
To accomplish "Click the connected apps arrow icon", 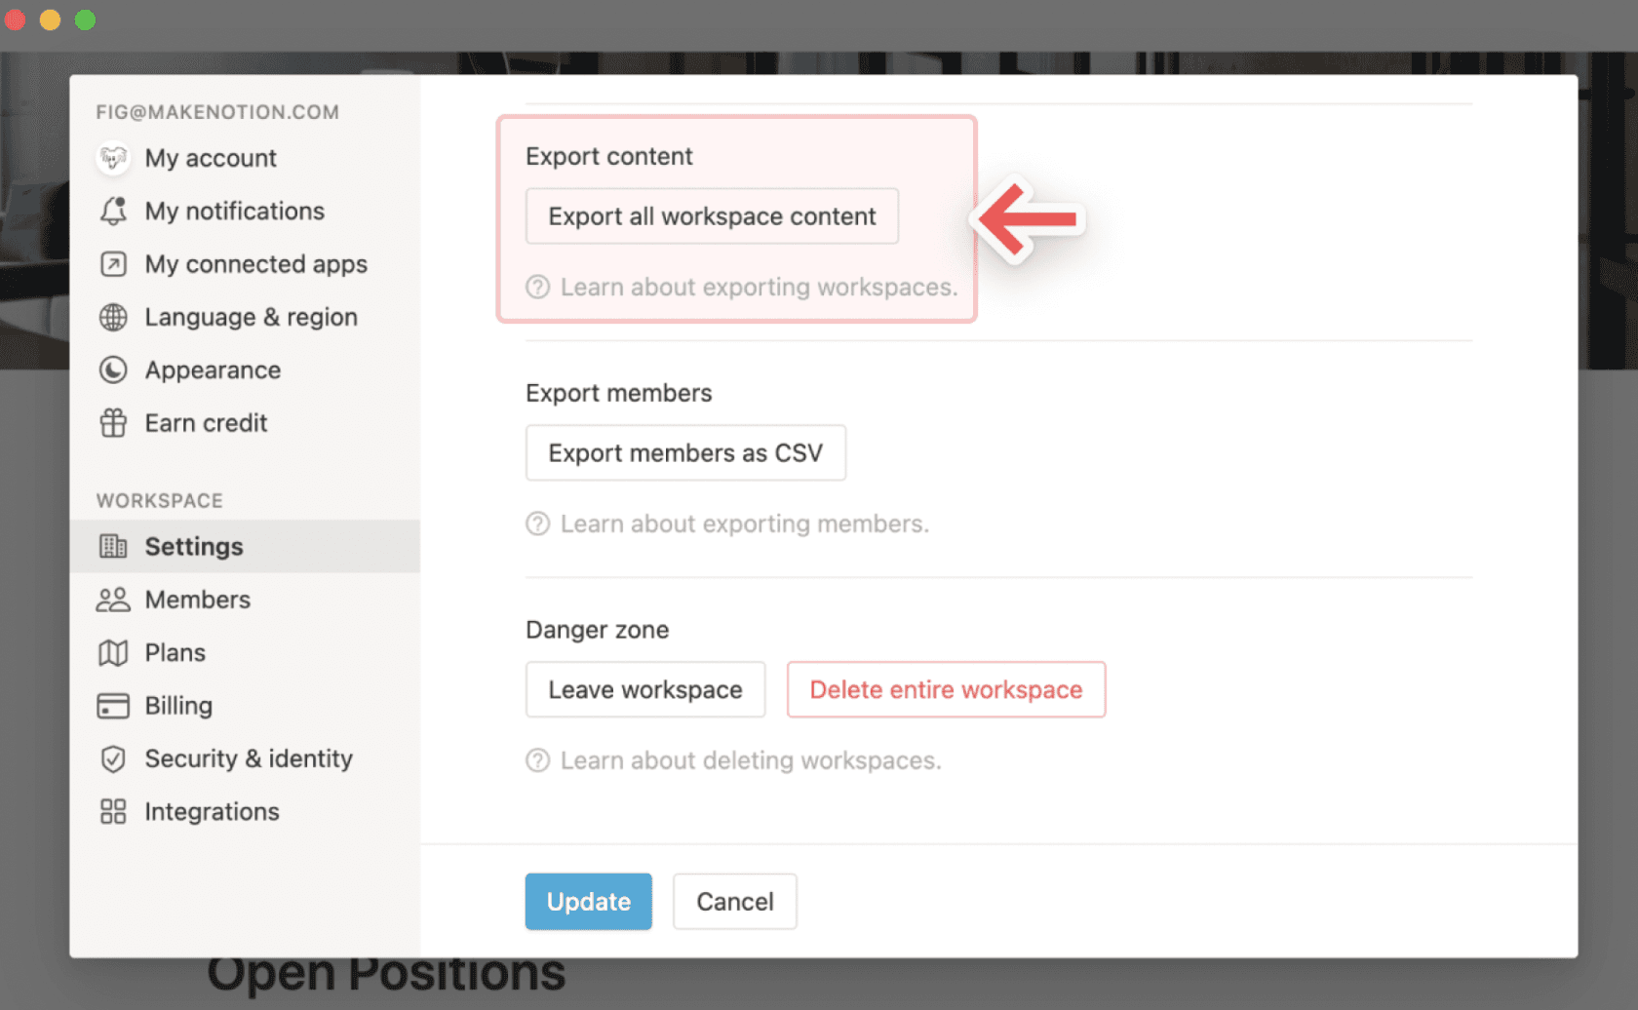I will point(113,264).
